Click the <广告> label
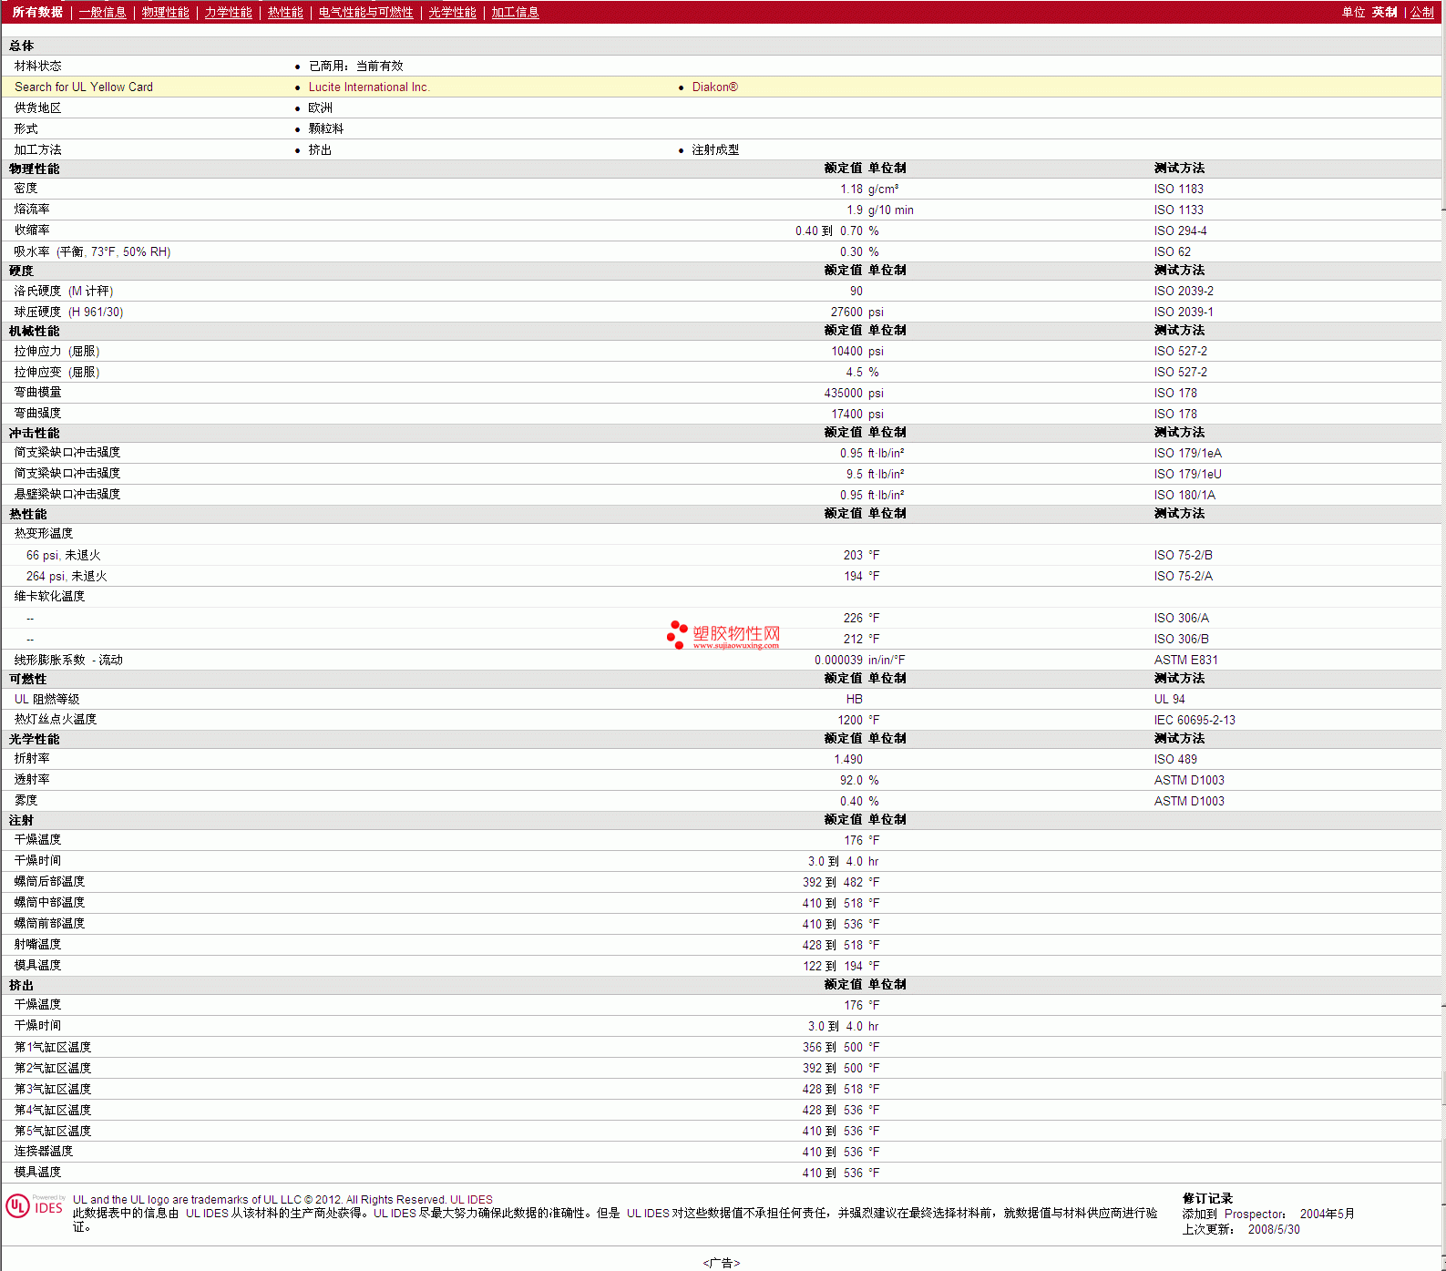1446x1271 pixels. (x=722, y=1263)
